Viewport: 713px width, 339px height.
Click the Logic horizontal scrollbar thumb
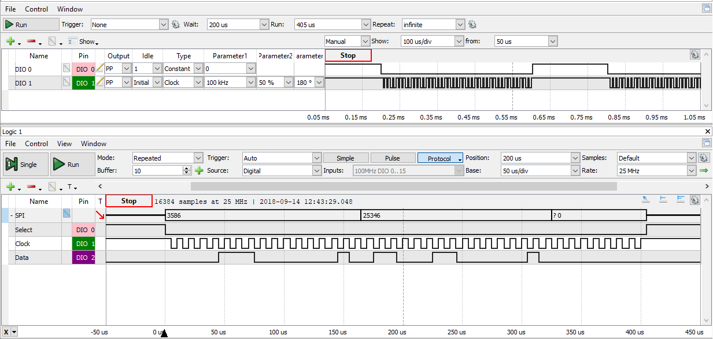[x=404, y=187]
